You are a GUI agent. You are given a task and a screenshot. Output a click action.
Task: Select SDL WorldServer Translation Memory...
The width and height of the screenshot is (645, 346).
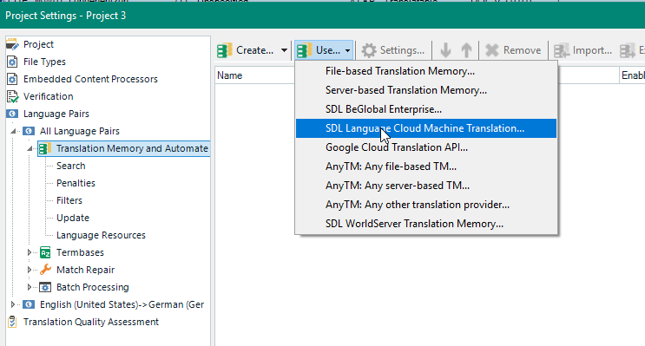click(x=426, y=224)
